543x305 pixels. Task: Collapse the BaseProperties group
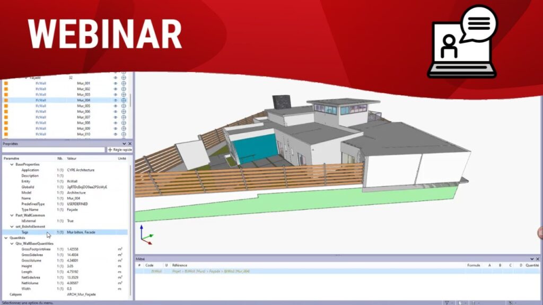12,164
